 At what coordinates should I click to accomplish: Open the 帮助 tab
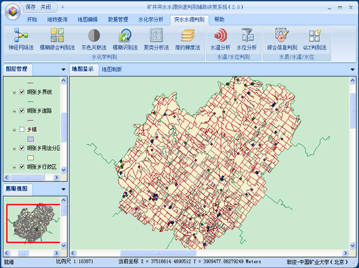point(219,20)
